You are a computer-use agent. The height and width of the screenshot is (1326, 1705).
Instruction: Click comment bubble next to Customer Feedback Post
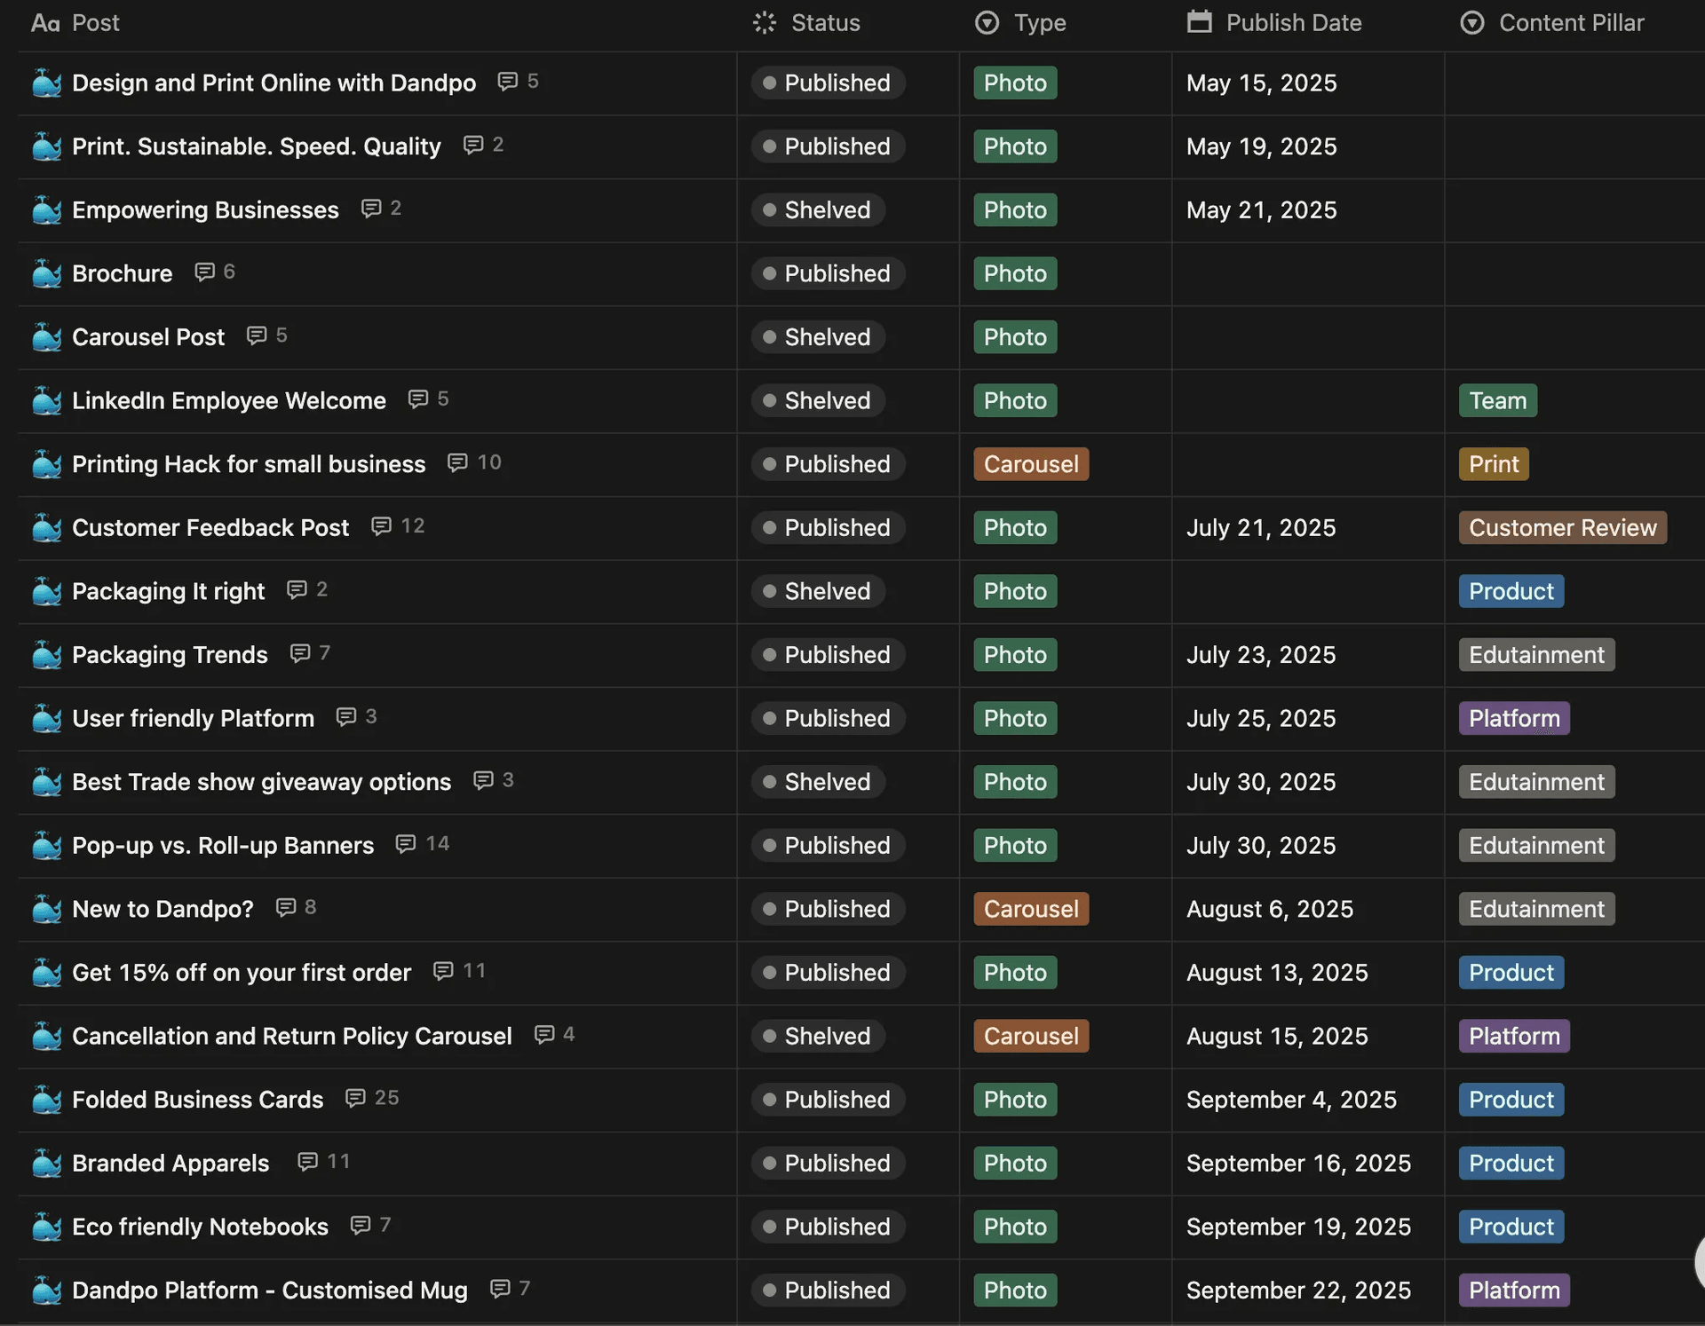pos(381,526)
